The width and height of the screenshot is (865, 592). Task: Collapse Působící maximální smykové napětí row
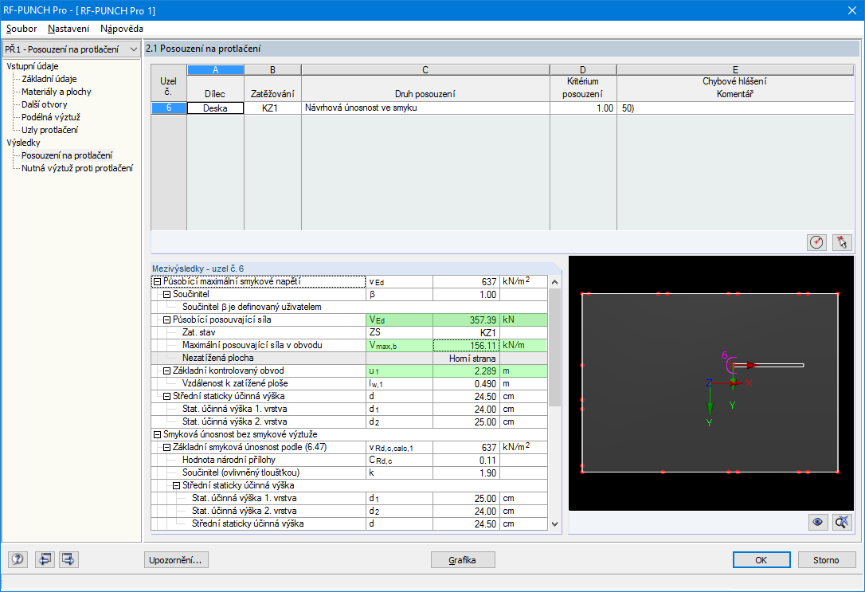pyautogui.click(x=157, y=281)
